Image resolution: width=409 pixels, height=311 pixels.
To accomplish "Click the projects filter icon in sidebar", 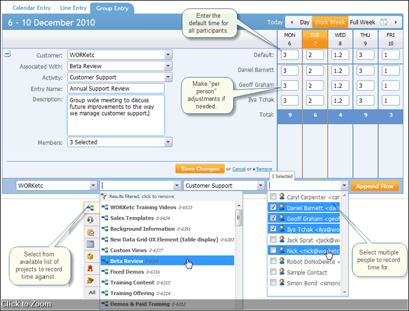I will 91,208.
